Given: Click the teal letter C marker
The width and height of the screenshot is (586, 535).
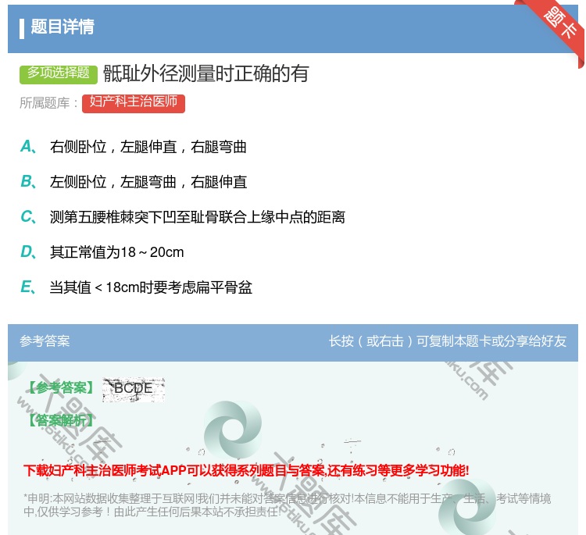Looking at the screenshot, I should [x=28, y=216].
